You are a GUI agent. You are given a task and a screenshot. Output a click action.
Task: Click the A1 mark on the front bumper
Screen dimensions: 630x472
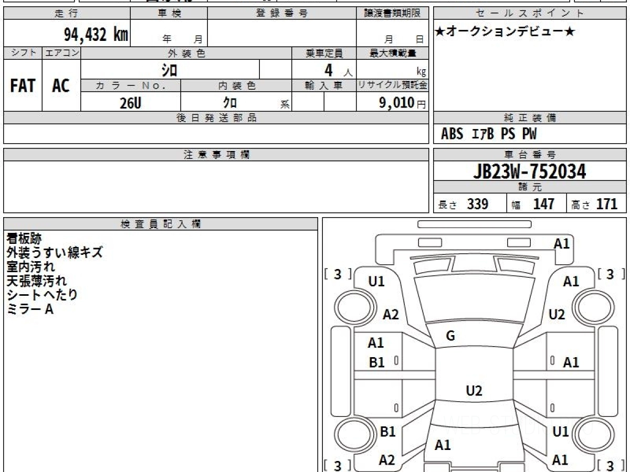(562, 243)
